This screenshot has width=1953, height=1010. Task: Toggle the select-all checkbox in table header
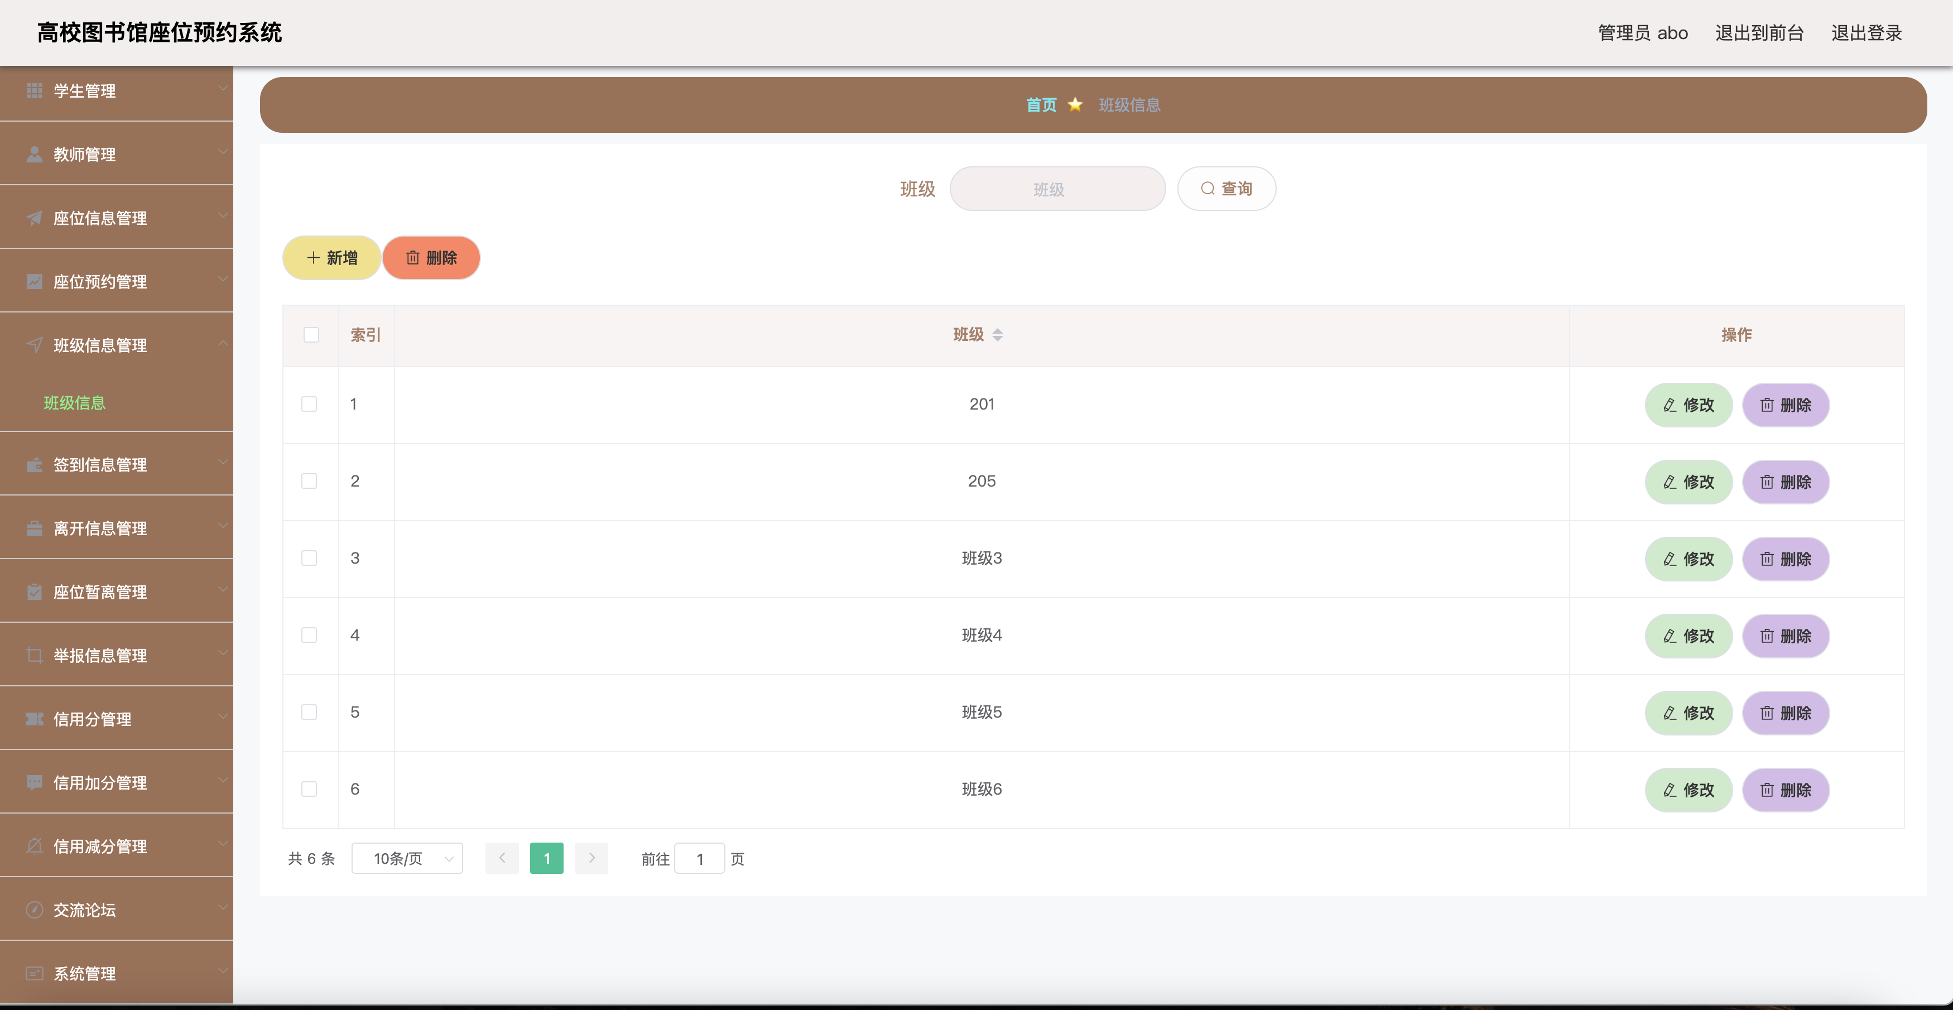tap(311, 335)
